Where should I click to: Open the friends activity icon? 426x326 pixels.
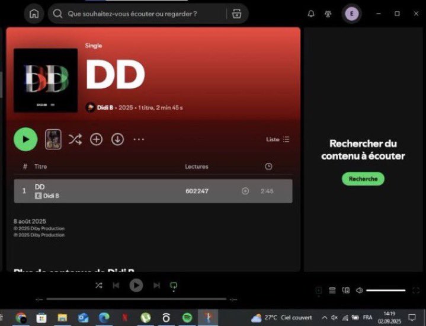point(328,14)
